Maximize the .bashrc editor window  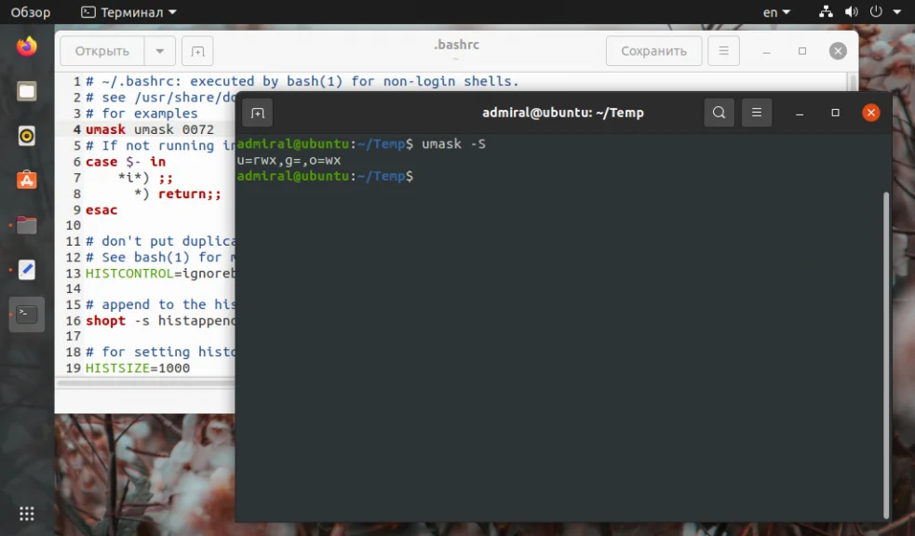point(802,51)
